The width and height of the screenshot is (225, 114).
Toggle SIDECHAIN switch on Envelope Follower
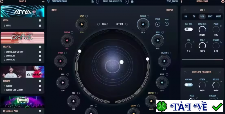188,85
